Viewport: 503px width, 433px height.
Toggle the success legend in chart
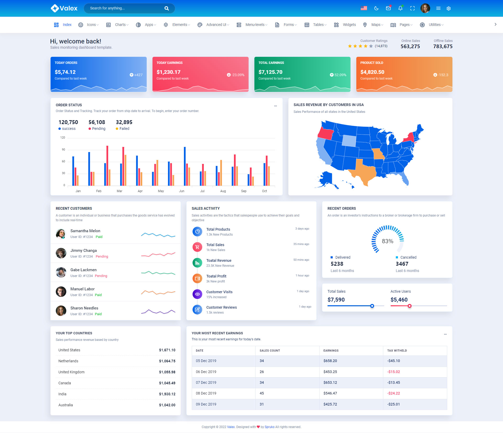67,129
